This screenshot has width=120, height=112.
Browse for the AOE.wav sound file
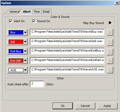[110, 70]
